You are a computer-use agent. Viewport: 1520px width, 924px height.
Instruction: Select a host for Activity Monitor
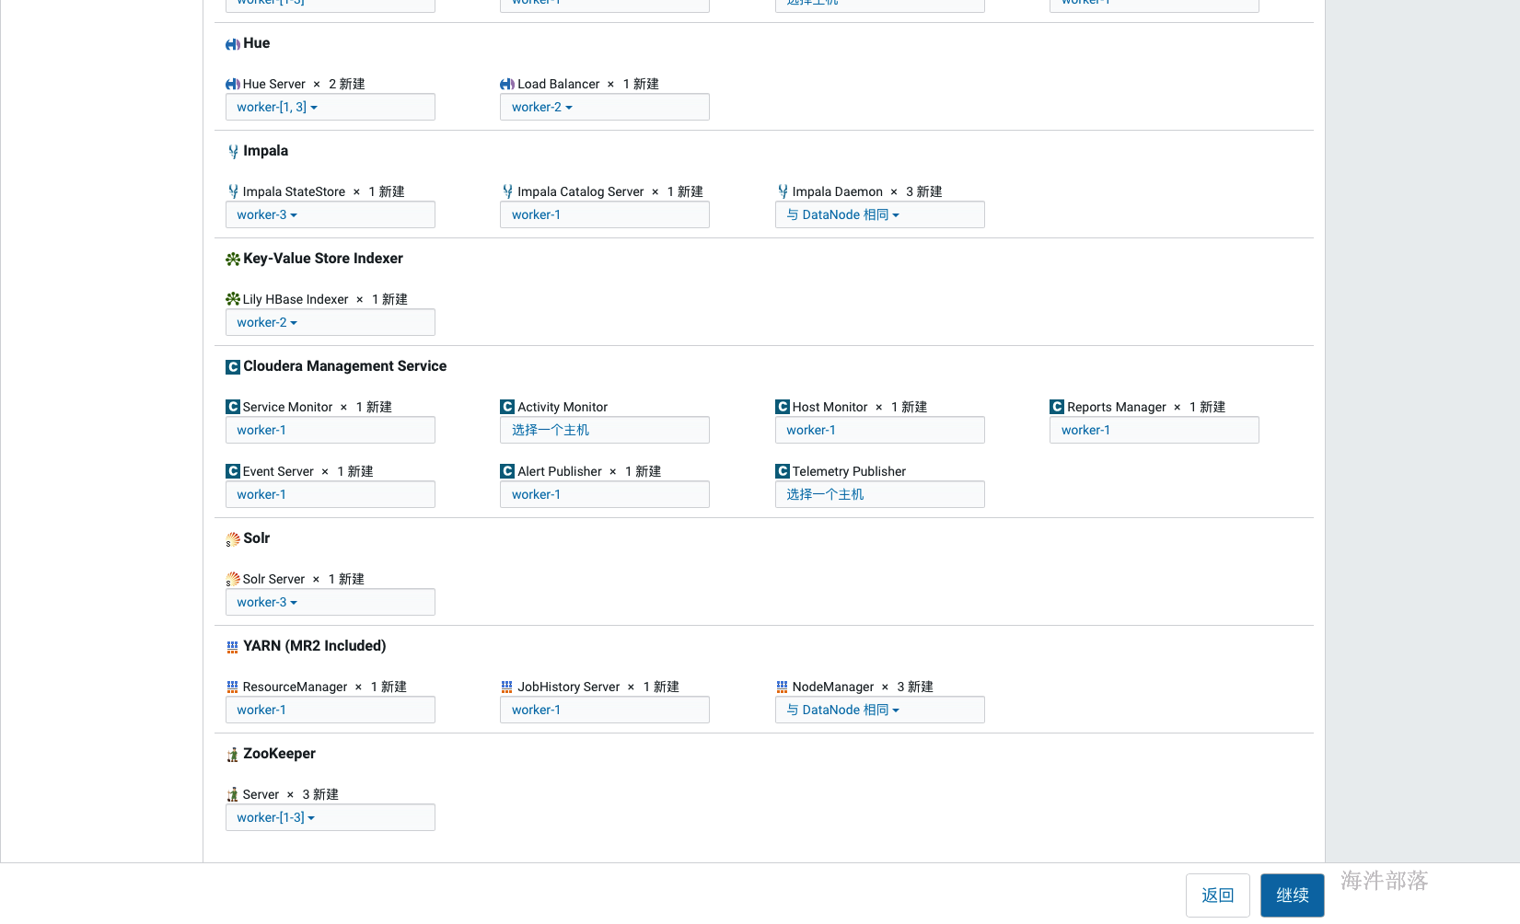(x=605, y=431)
